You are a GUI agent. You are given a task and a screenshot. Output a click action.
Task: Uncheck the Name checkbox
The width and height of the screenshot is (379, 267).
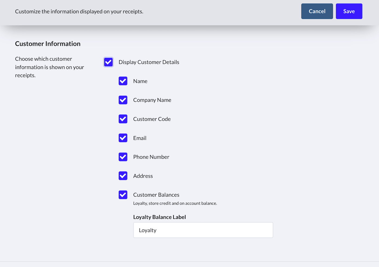point(123,81)
